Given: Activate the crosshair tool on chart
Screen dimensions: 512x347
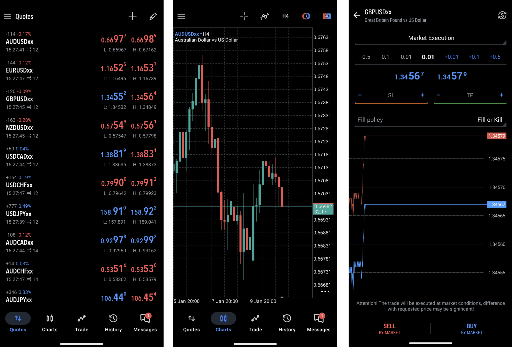Looking at the screenshot, I should point(244,16).
